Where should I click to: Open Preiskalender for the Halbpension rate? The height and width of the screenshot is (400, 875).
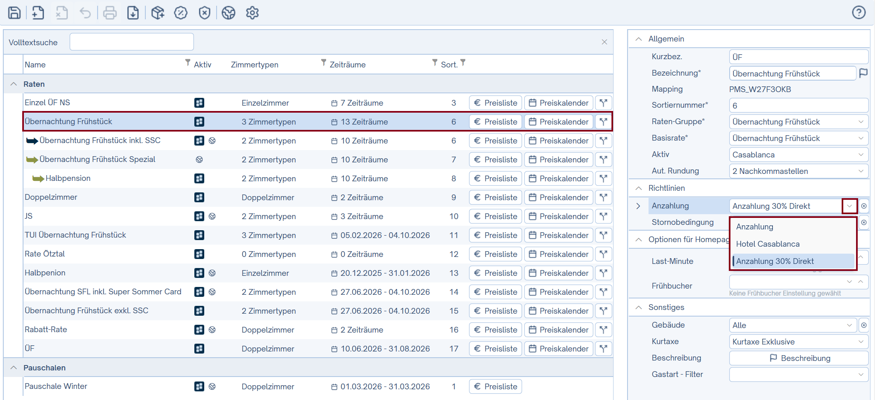click(x=558, y=178)
